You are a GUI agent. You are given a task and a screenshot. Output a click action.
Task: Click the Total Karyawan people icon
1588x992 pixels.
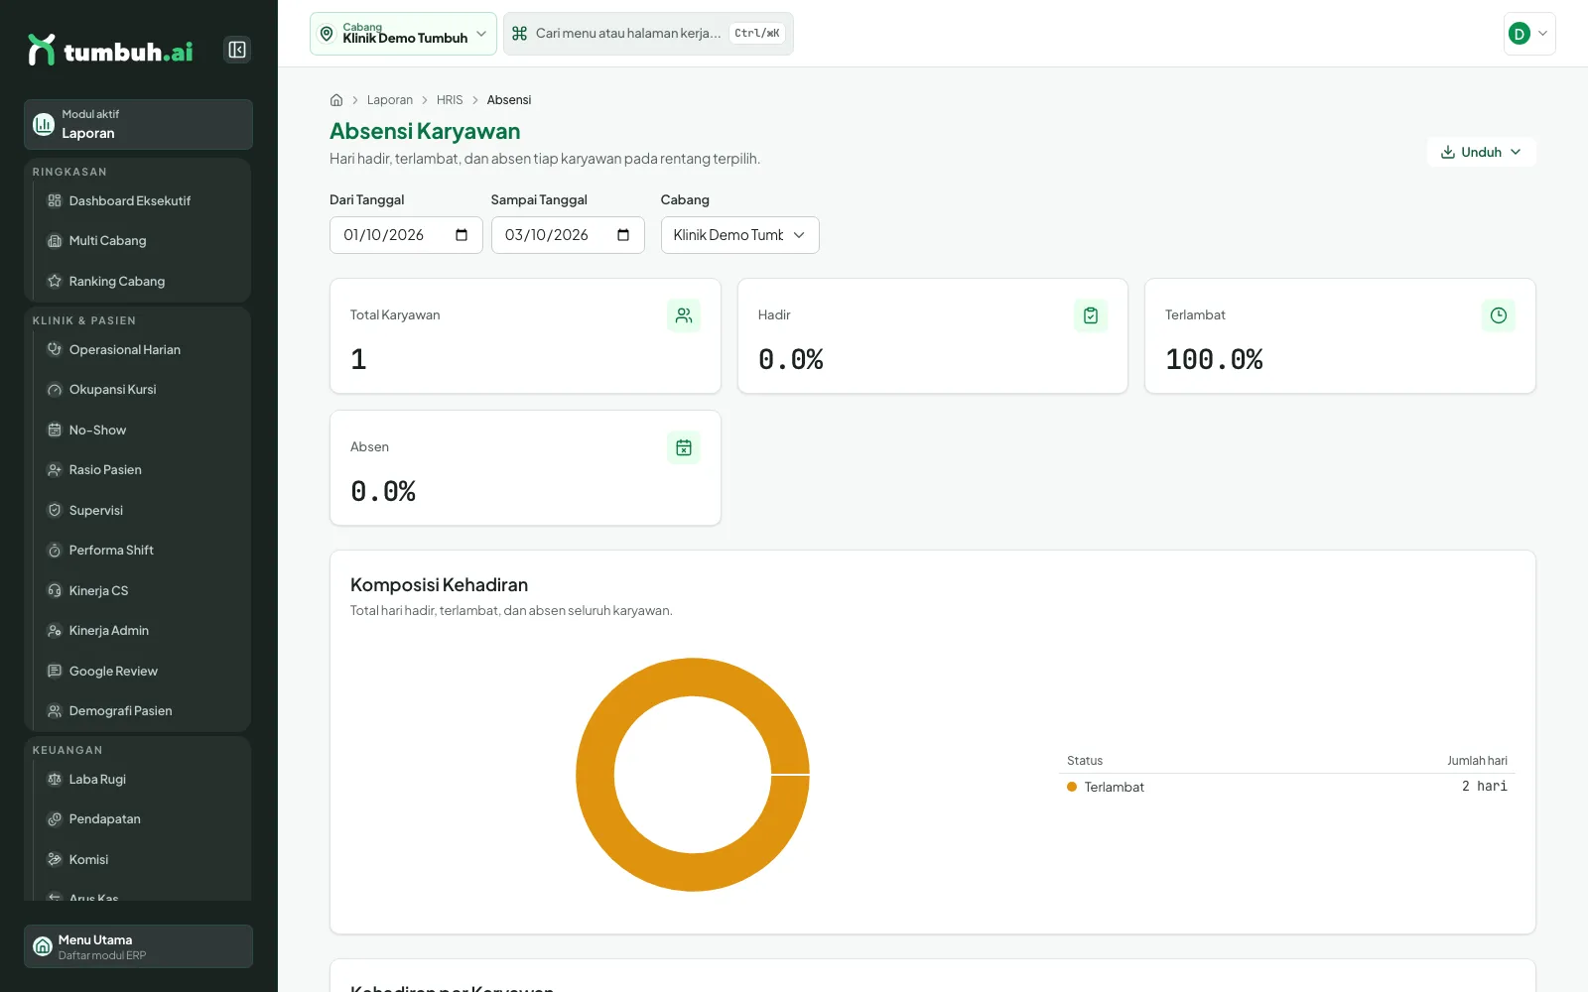coord(684,315)
